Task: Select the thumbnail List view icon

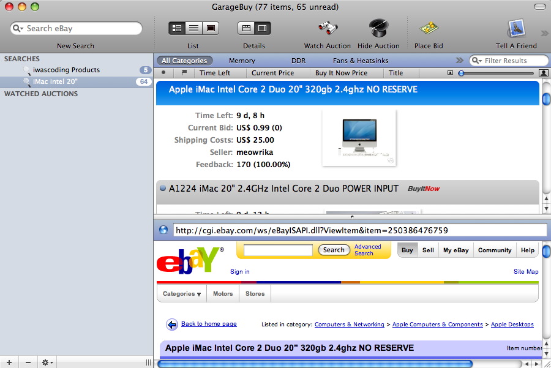Action: tap(211, 28)
